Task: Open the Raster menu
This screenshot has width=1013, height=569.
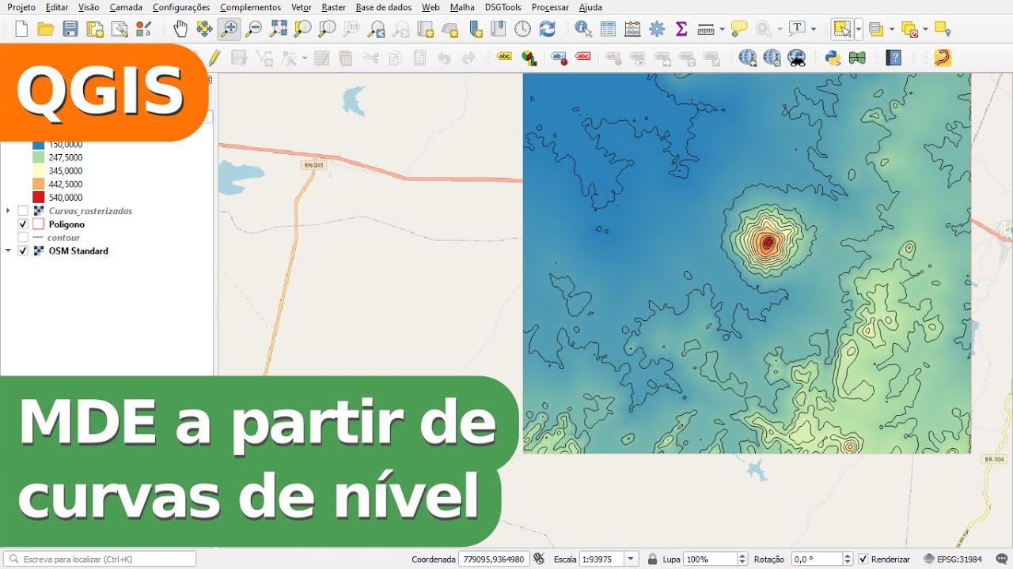Action: (x=333, y=7)
